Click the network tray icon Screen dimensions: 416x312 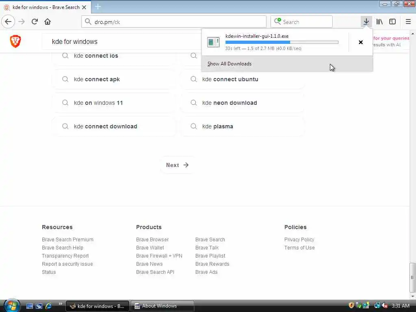click(377, 305)
